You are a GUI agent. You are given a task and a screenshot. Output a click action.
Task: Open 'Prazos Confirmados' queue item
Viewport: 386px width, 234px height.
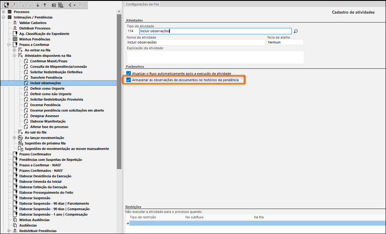tap(35, 154)
